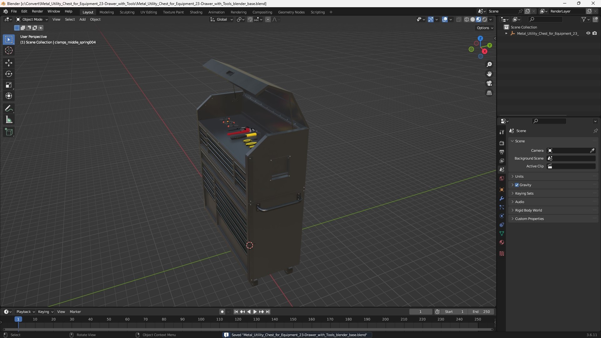
Task: Open World properties tab icon
Action: tap(502, 178)
